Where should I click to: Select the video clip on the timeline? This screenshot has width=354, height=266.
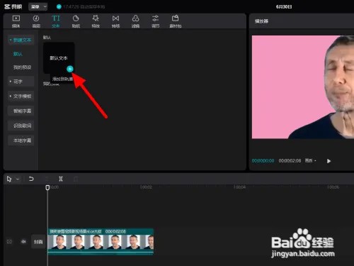pos(101,241)
